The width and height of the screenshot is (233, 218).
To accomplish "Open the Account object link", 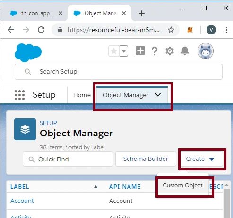I will 22,201.
